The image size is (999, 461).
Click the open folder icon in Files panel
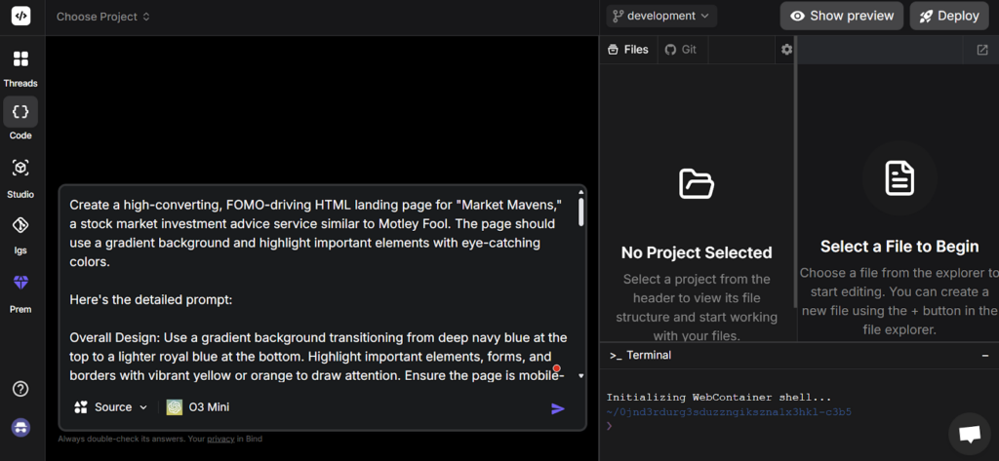pyautogui.click(x=697, y=183)
